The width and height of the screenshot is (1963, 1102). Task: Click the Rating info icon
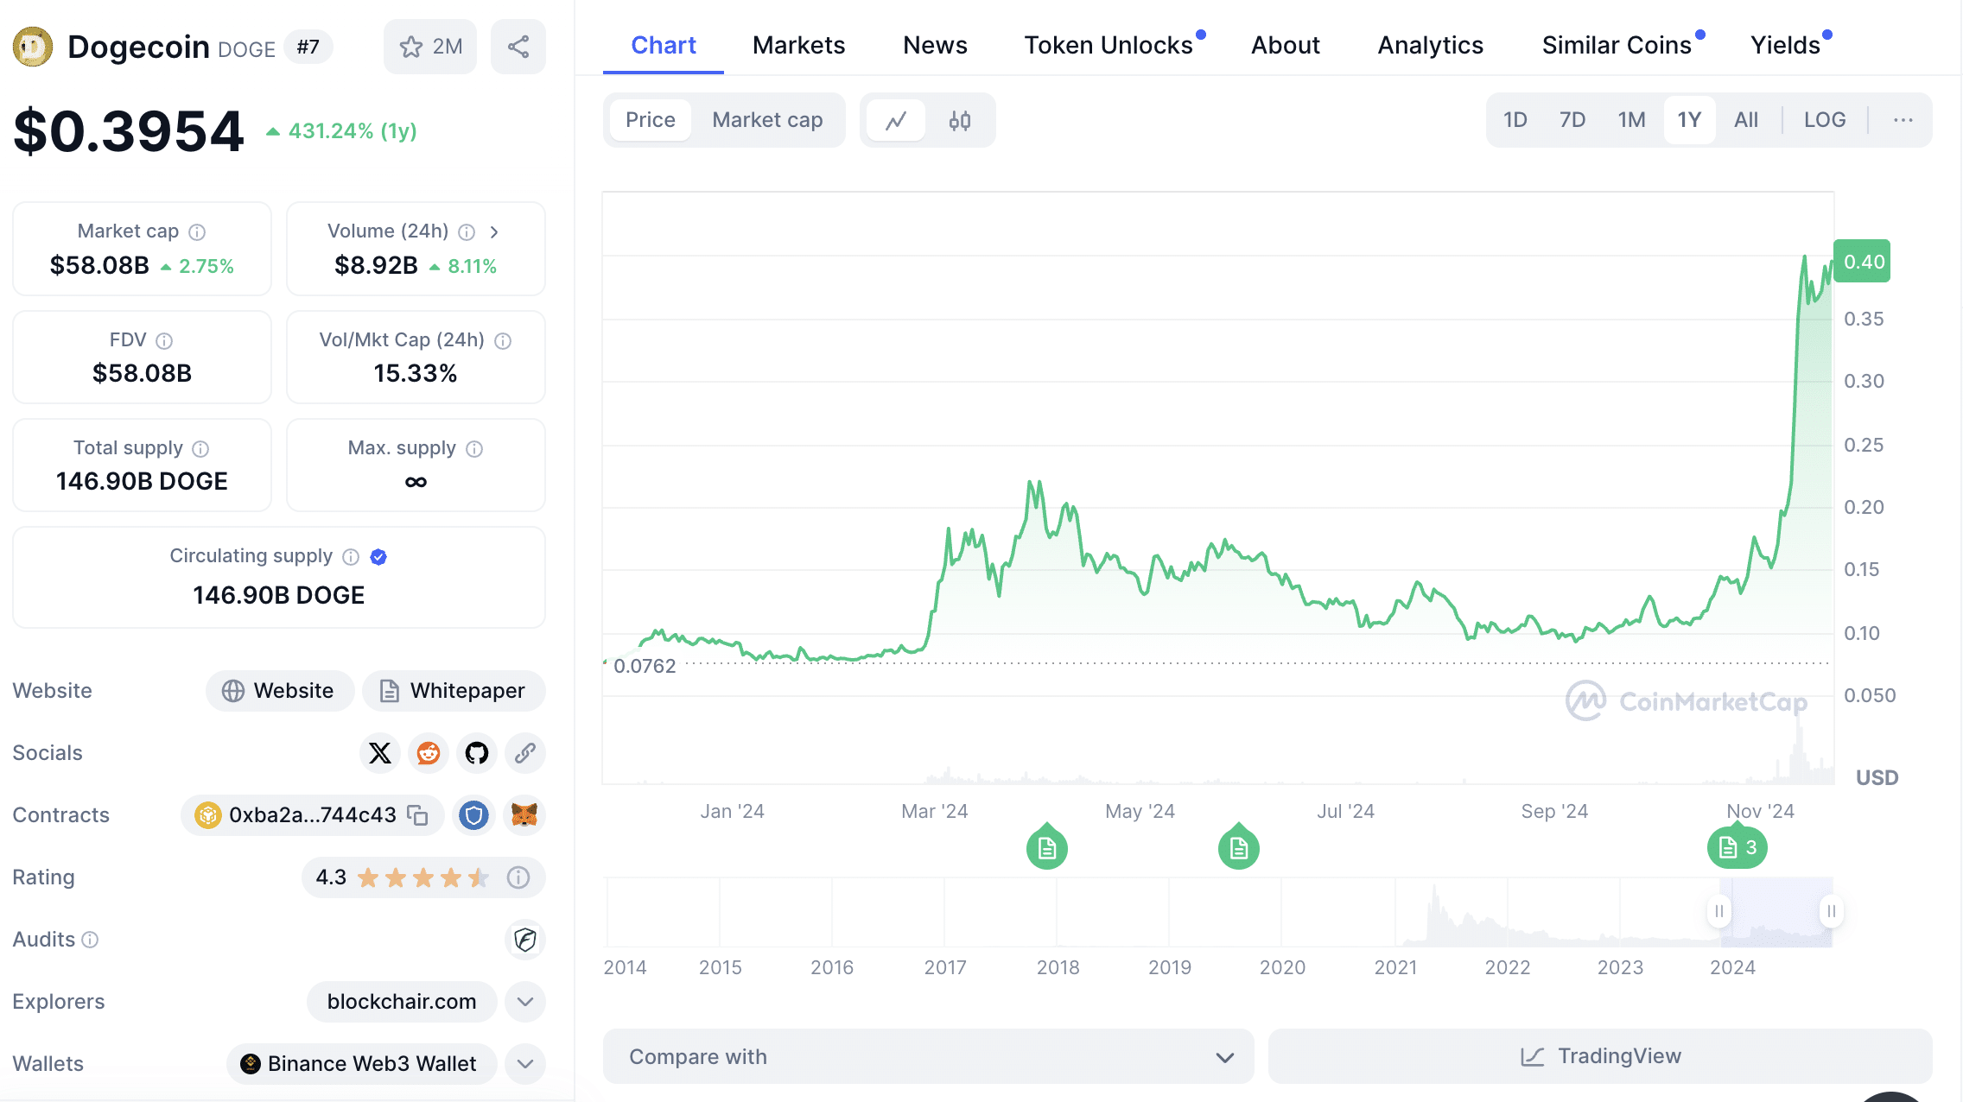(x=518, y=877)
